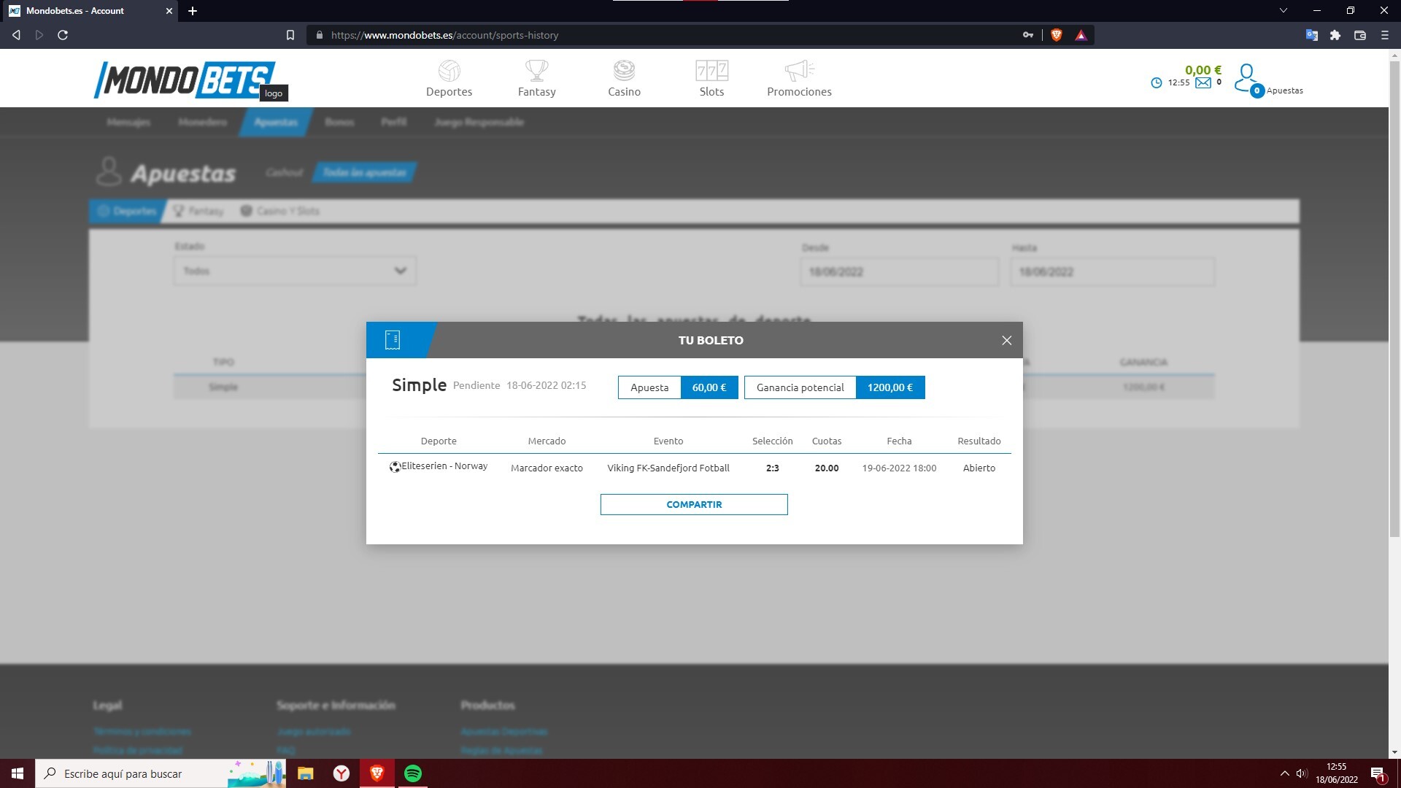This screenshot has width=1401, height=788.
Task: Click the COMPARTIR button
Action: tap(694, 504)
